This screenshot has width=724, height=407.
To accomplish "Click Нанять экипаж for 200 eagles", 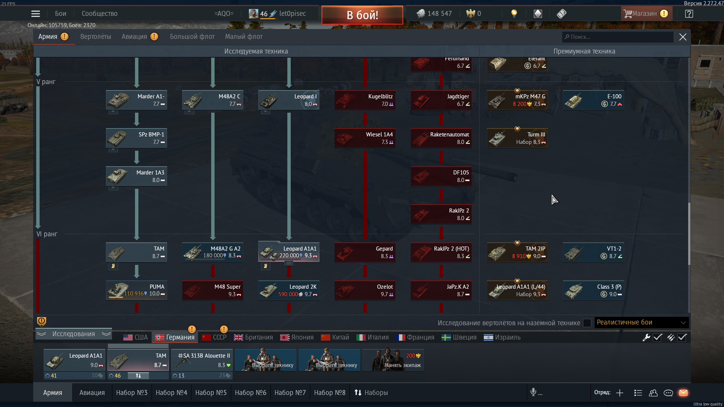I will pos(393,360).
